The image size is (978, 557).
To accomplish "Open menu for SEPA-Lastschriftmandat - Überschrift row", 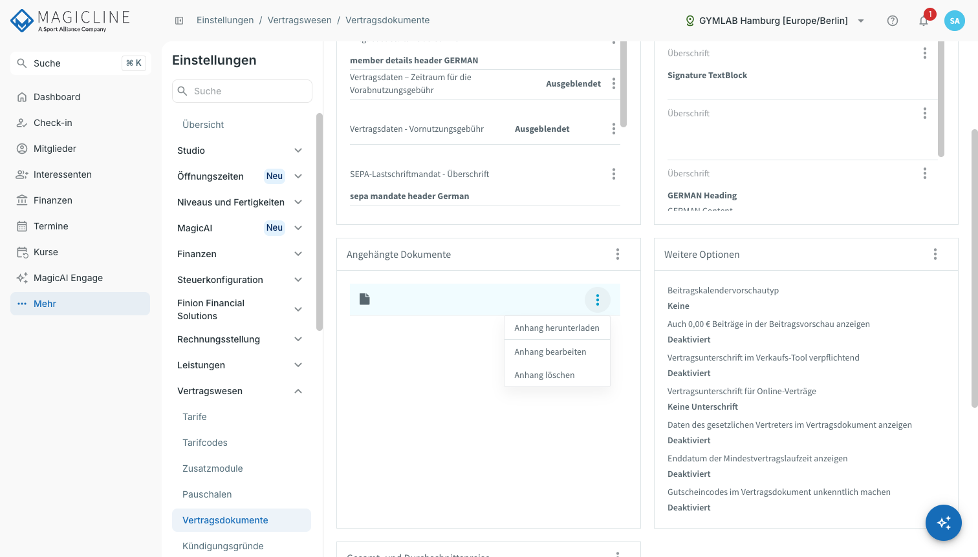I will tap(614, 174).
